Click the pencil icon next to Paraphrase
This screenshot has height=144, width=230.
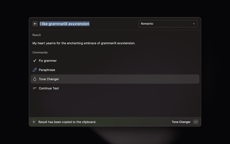point(35,70)
